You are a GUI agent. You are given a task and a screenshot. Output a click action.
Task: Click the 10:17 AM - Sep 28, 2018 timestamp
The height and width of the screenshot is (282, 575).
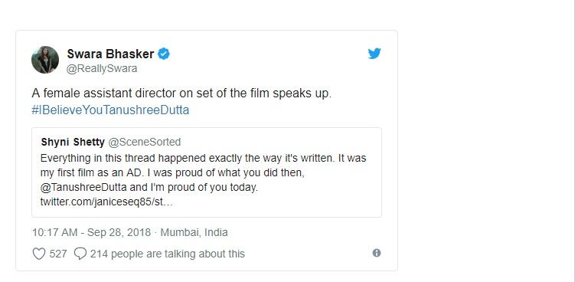pos(91,232)
